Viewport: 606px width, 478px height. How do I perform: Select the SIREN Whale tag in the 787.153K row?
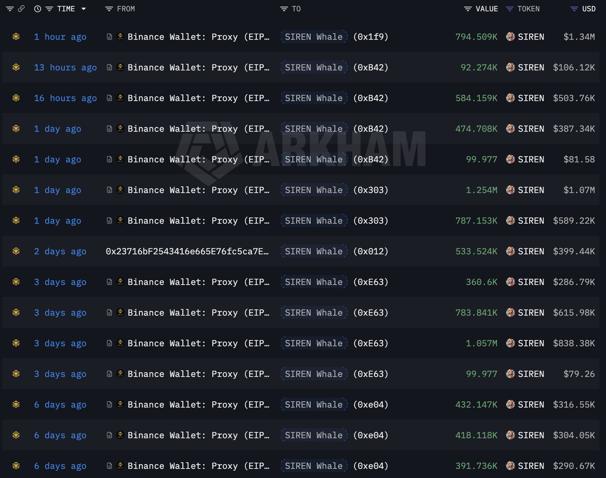click(314, 221)
